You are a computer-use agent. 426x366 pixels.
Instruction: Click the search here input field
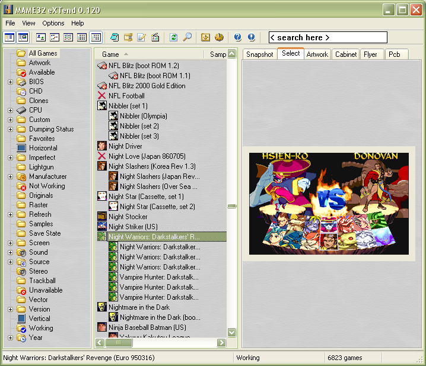pyautogui.click(x=328, y=37)
